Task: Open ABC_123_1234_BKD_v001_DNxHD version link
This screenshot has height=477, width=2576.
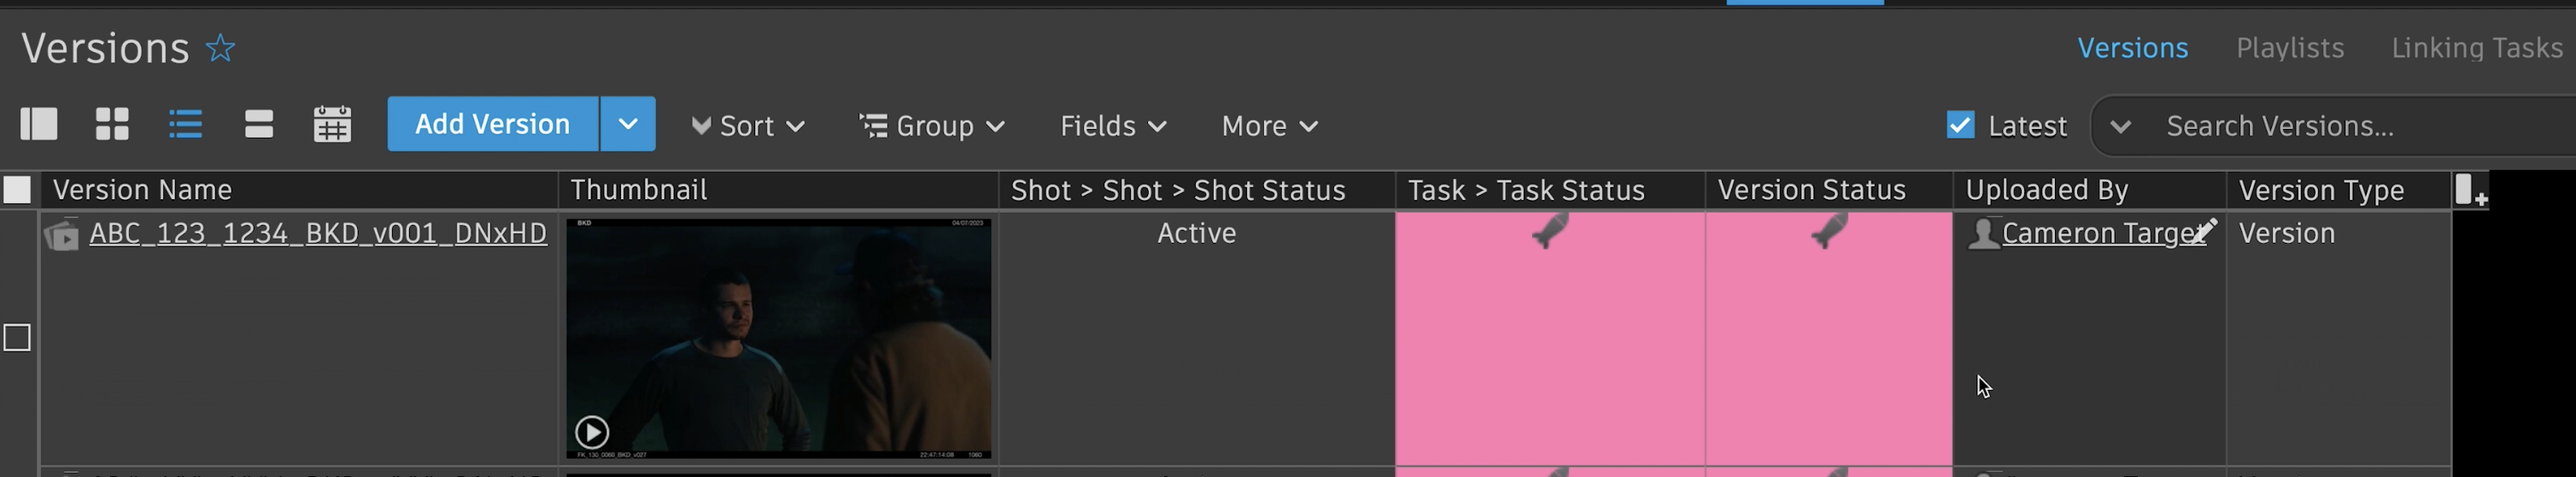Action: (x=318, y=233)
